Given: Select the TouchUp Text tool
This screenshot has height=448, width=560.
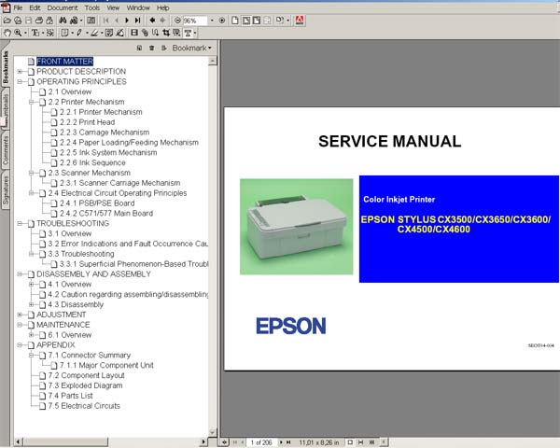Looking at the screenshot, I should (188, 34).
